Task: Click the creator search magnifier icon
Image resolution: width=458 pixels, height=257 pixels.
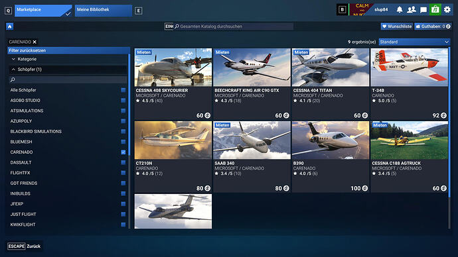Action: 13,79
